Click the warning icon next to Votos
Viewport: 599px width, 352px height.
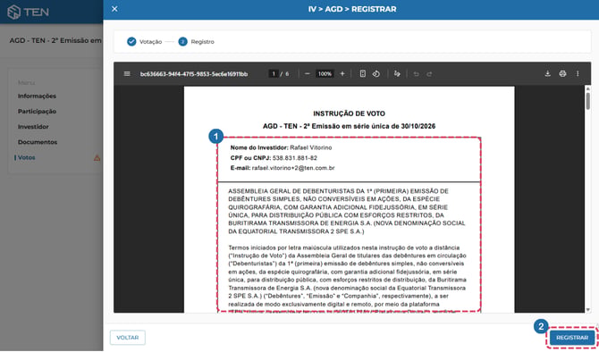97,157
